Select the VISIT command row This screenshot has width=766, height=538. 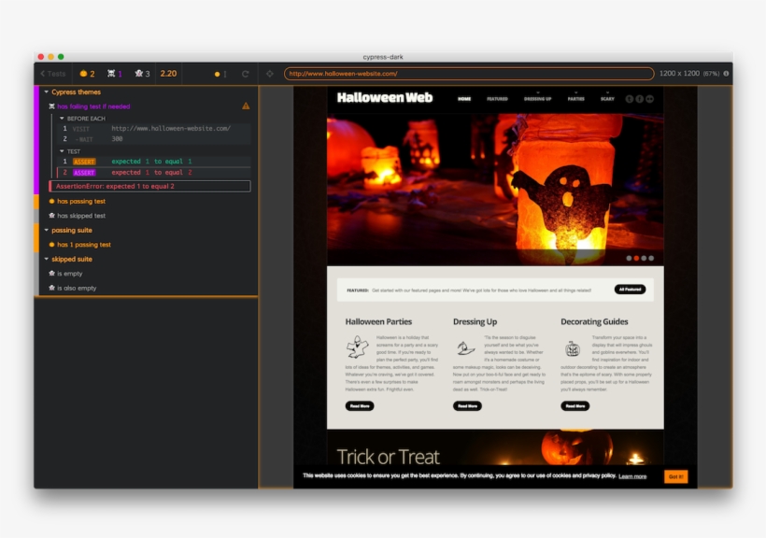[154, 129]
